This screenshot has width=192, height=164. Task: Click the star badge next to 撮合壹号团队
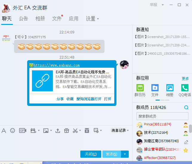click(186, 150)
